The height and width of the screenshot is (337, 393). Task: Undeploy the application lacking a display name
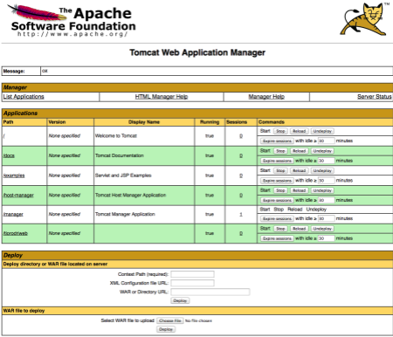pos(322,229)
